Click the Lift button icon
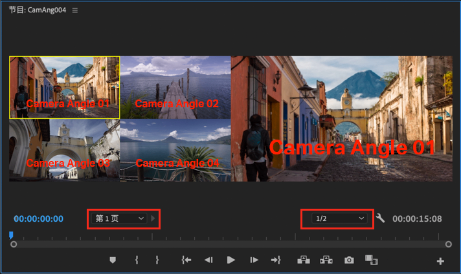The width and height of the screenshot is (461, 274). click(x=304, y=260)
